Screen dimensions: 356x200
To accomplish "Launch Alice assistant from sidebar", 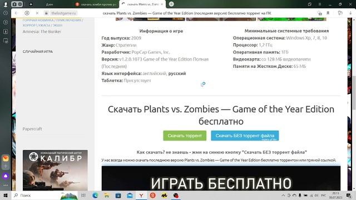I will pyautogui.click(x=6, y=176).
